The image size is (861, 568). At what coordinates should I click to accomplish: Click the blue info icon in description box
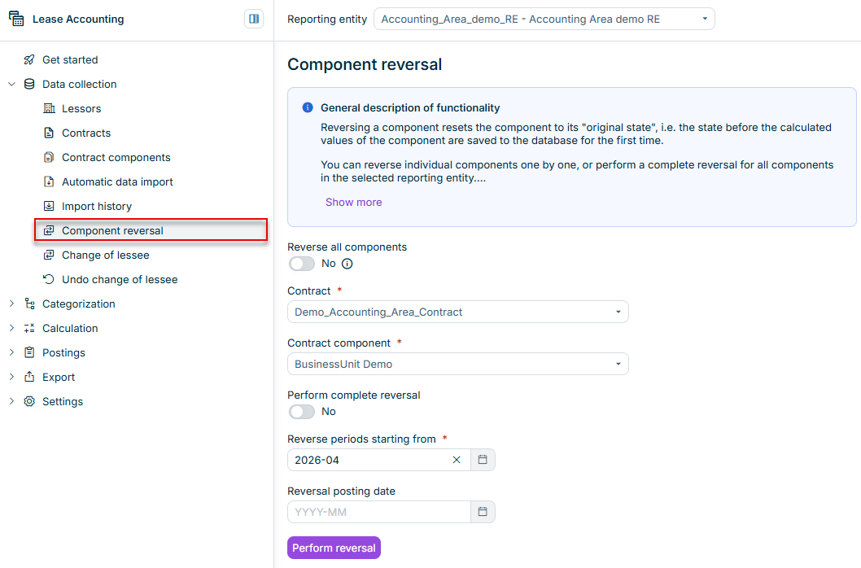pyautogui.click(x=308, y=107)
